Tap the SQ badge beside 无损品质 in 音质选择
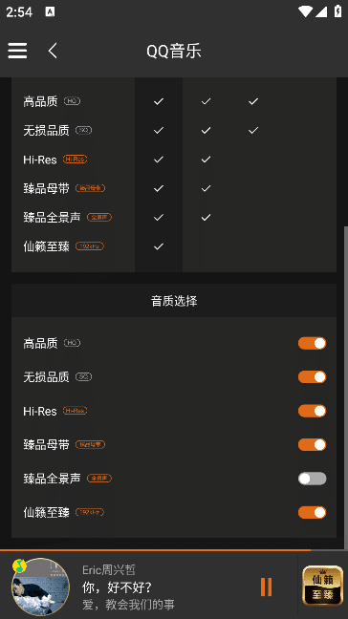This screenshot has height=619, width=348. [83, 377]
